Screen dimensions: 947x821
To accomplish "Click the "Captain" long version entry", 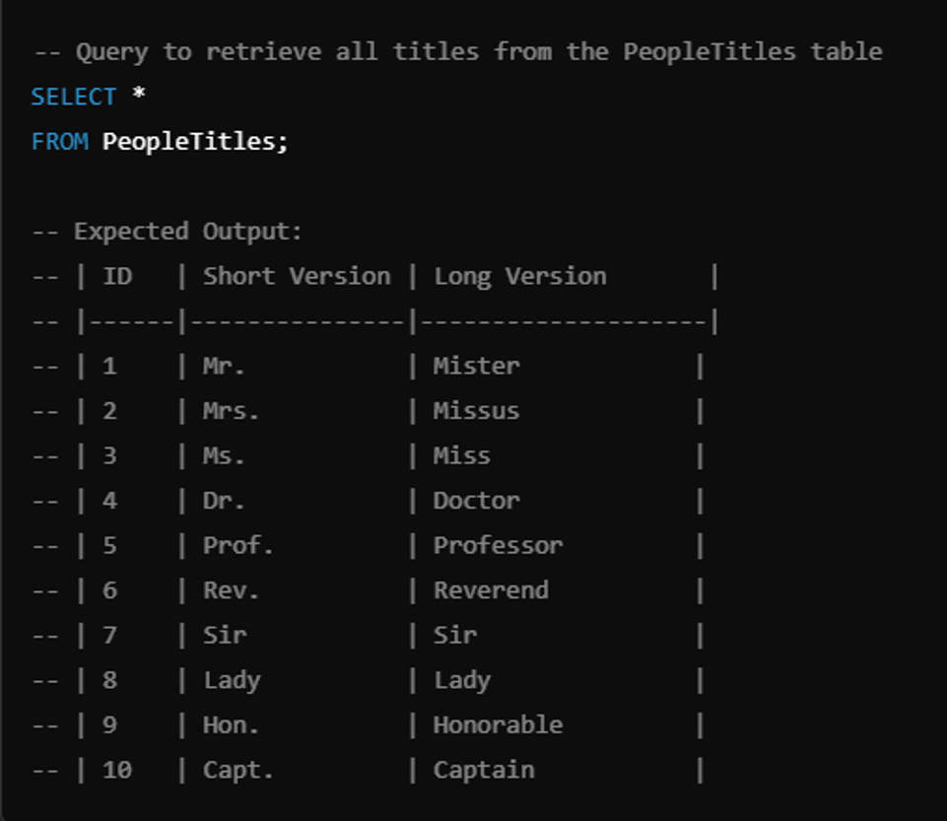I will coord(484,771).
